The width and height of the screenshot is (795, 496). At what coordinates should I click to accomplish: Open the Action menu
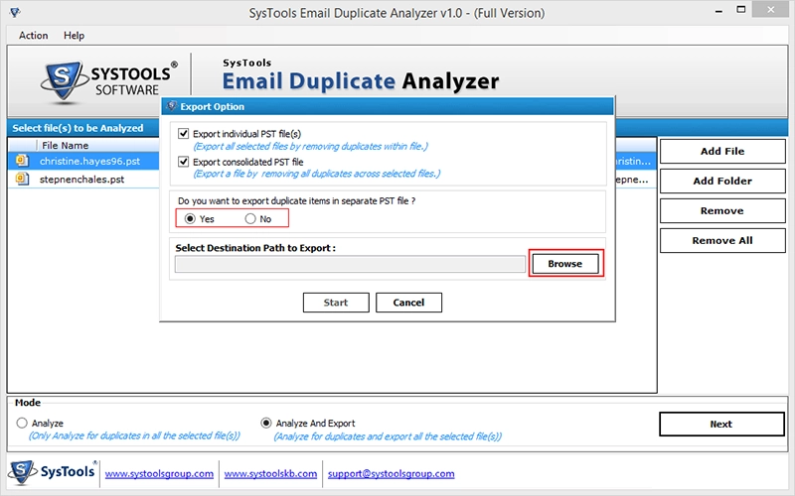[x=34, y=36]
